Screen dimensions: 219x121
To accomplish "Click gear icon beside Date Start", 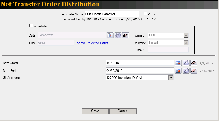I will coord(186,63).
